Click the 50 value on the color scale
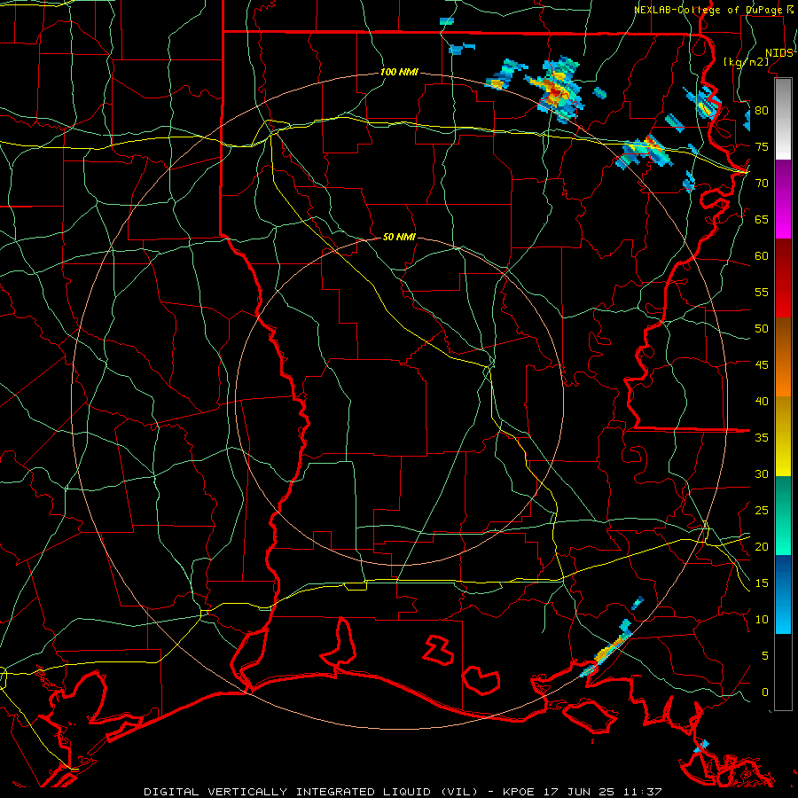 [762, 329]
